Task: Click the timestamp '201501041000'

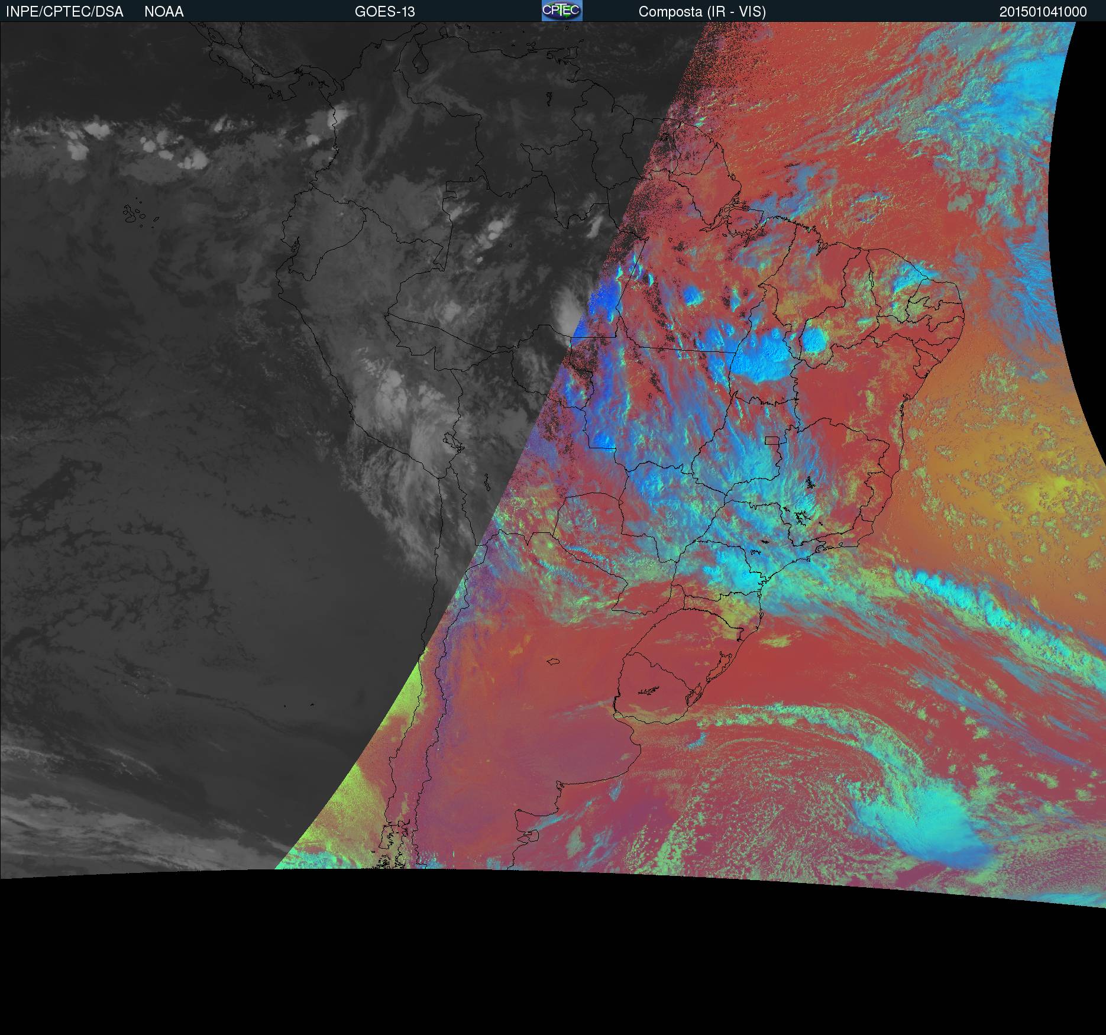Action: tap(1043, 12)
